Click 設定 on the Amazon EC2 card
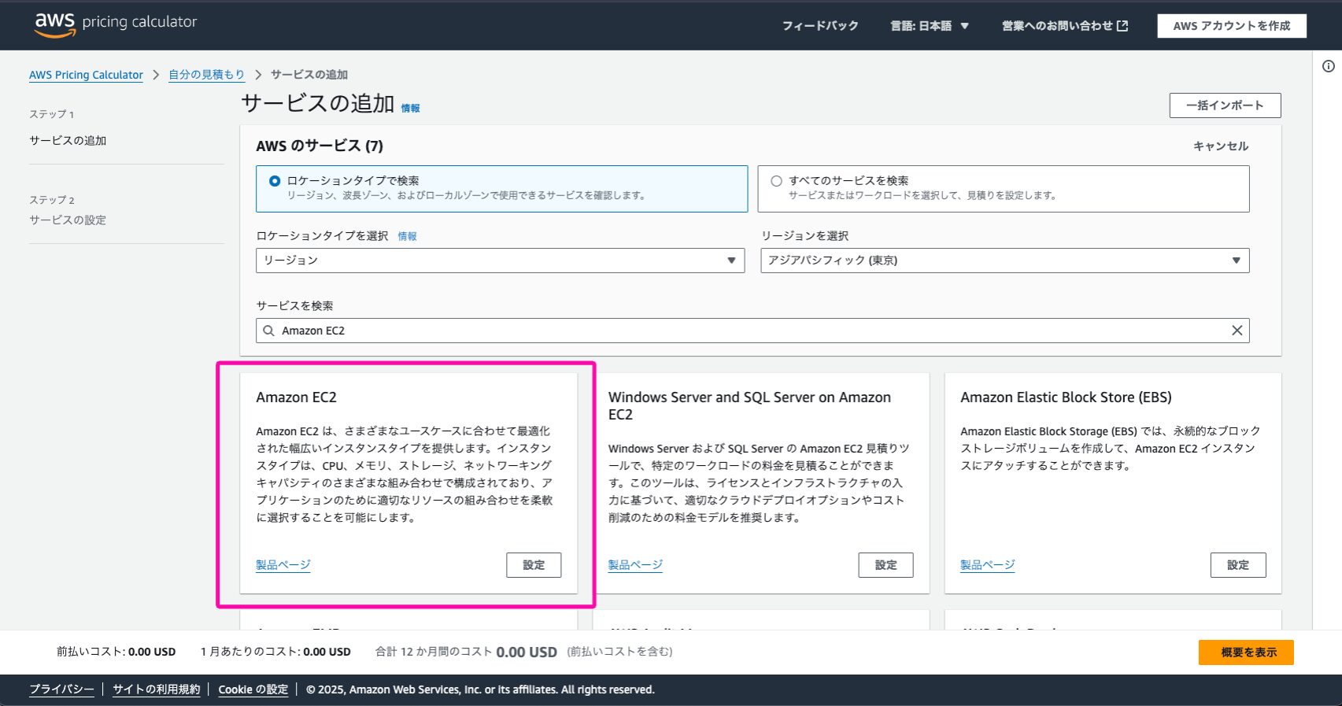The image size is (1342, 706). coord(534,565)
